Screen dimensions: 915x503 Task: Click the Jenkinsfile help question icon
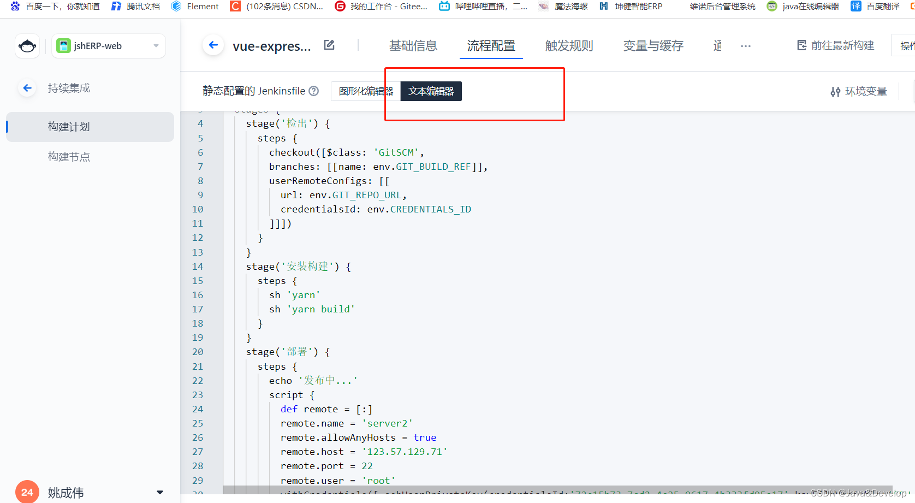click(x=314, y=91)
